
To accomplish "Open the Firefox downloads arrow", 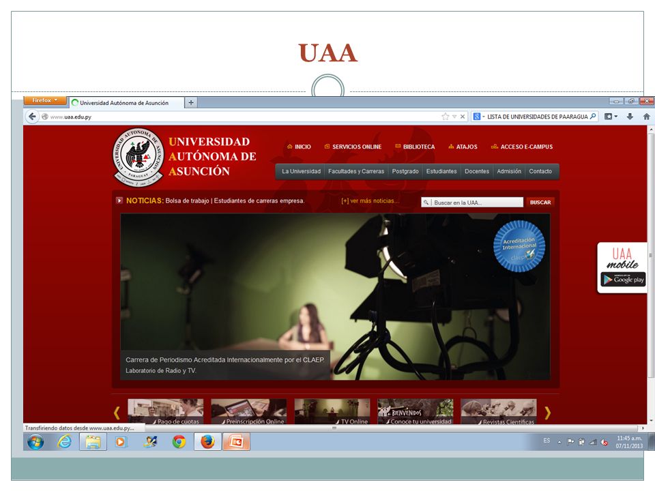I will (630, 117).
